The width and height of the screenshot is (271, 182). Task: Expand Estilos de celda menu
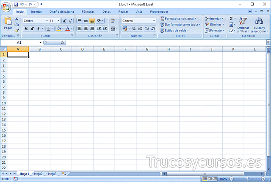tap(174, 31)
